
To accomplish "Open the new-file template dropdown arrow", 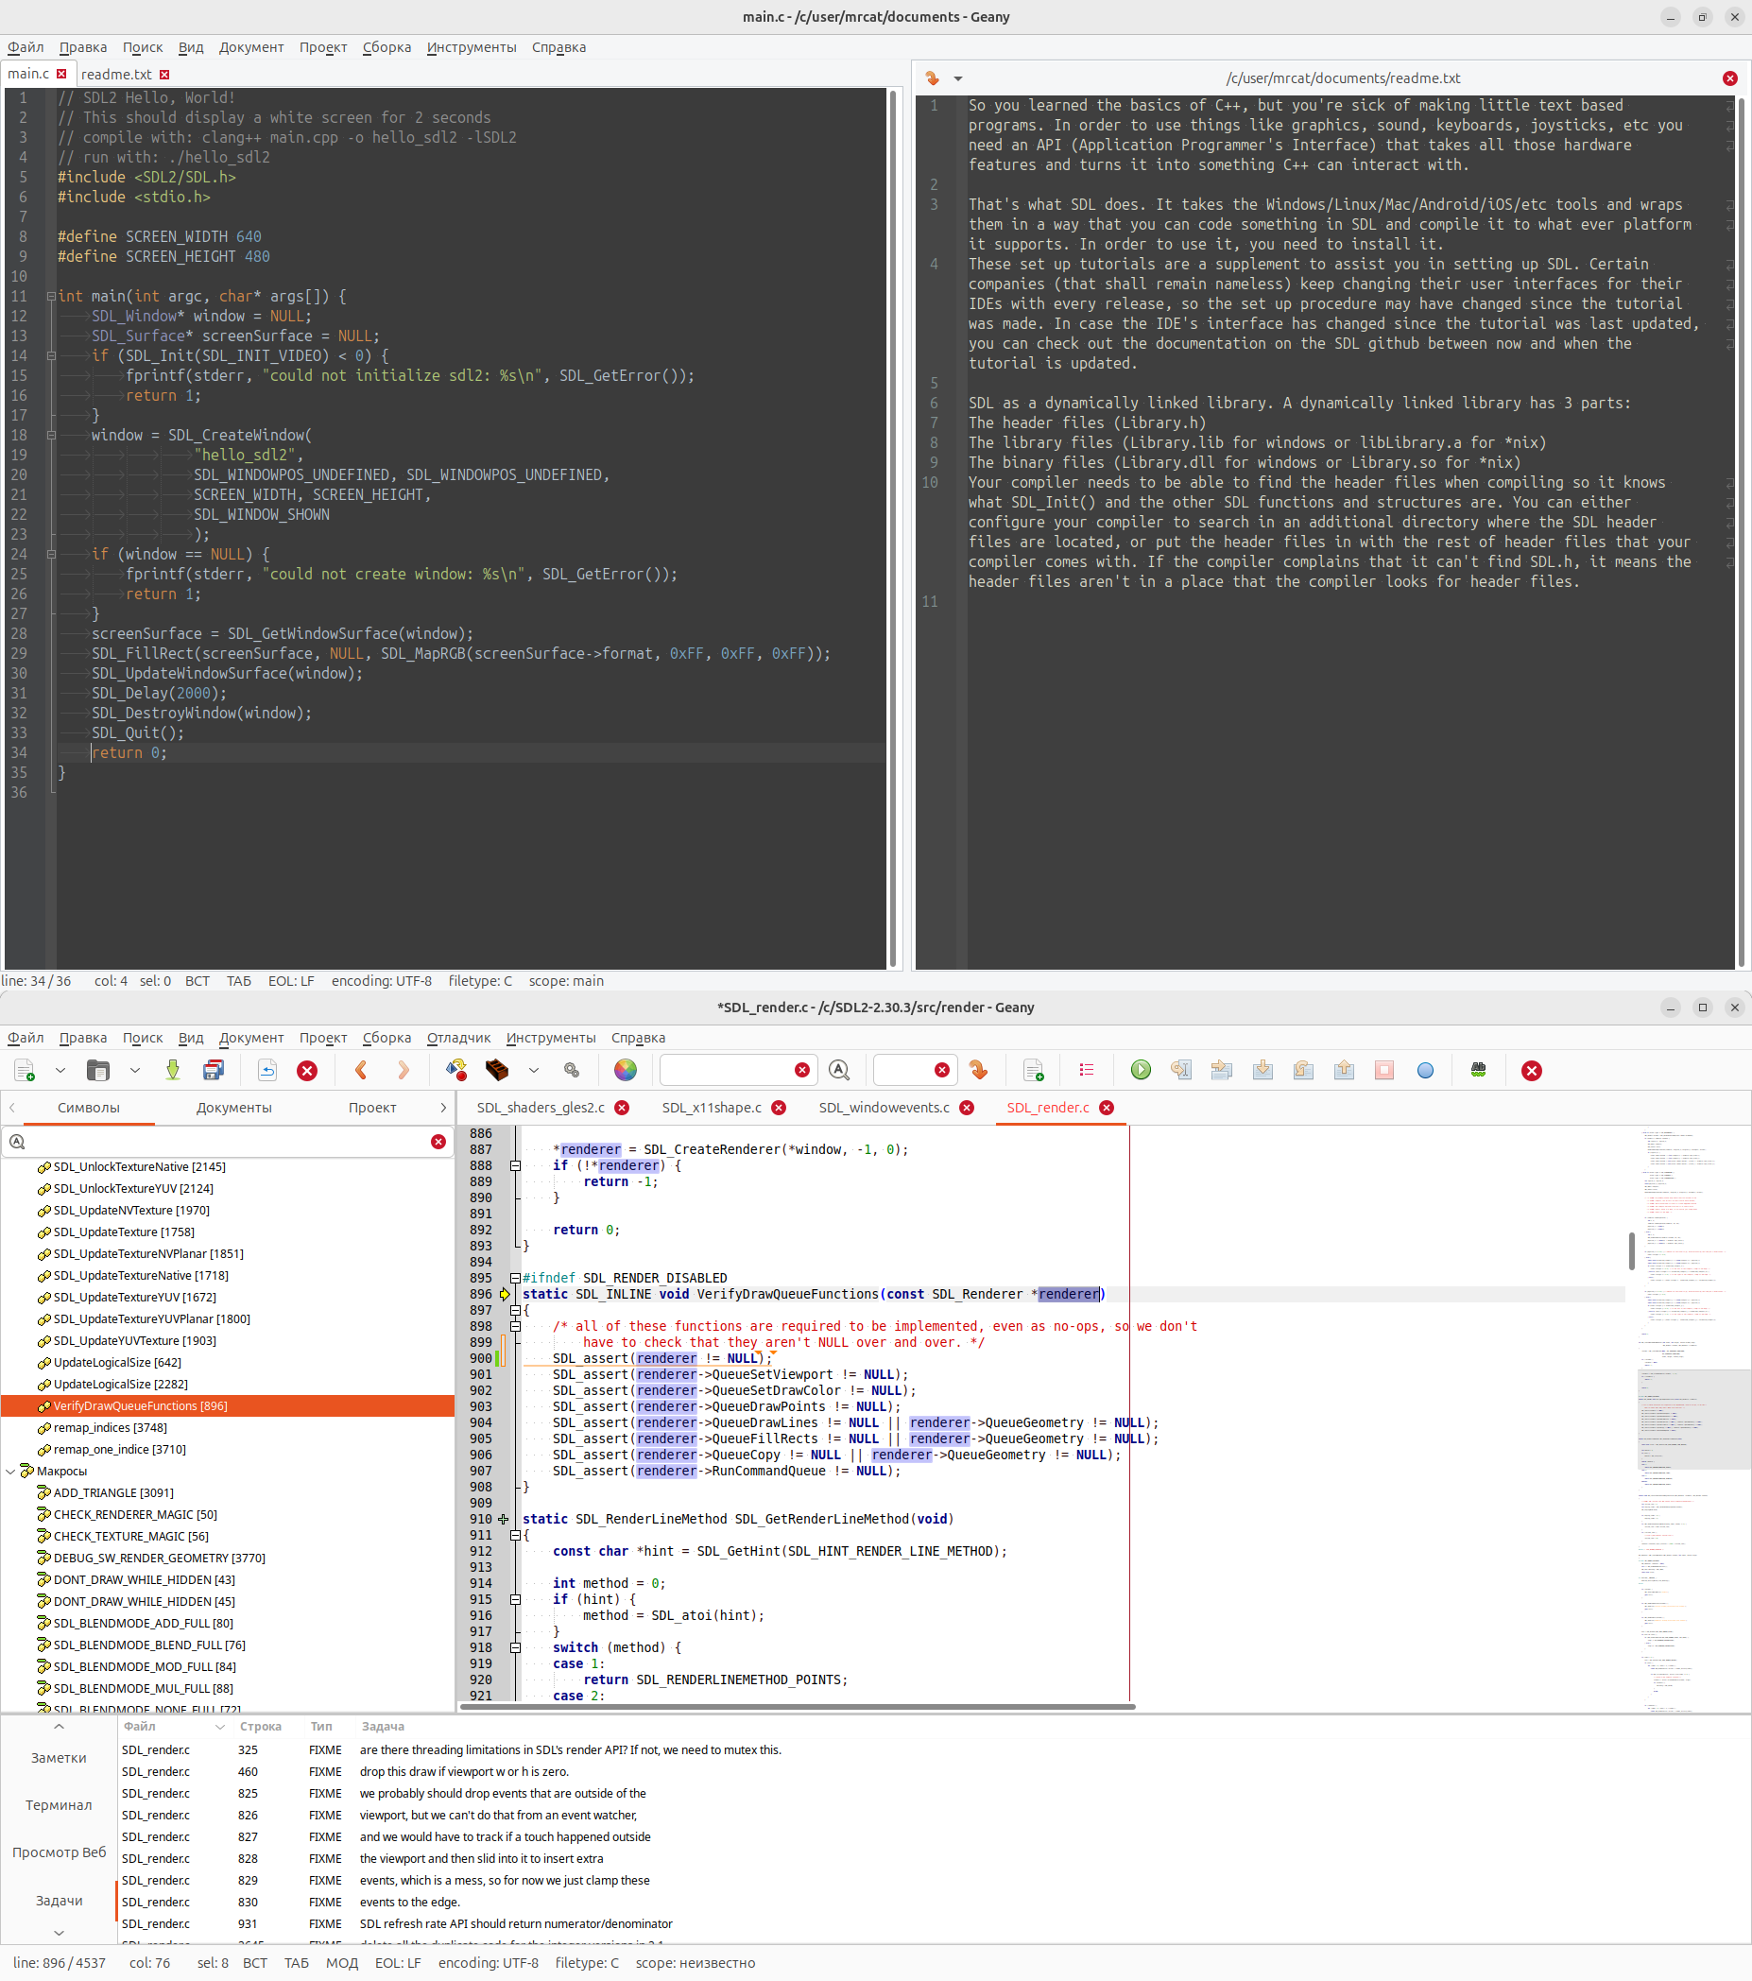I will 60,1070.
